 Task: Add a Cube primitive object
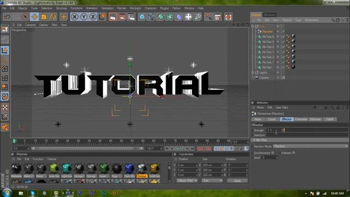click(142, 17)
